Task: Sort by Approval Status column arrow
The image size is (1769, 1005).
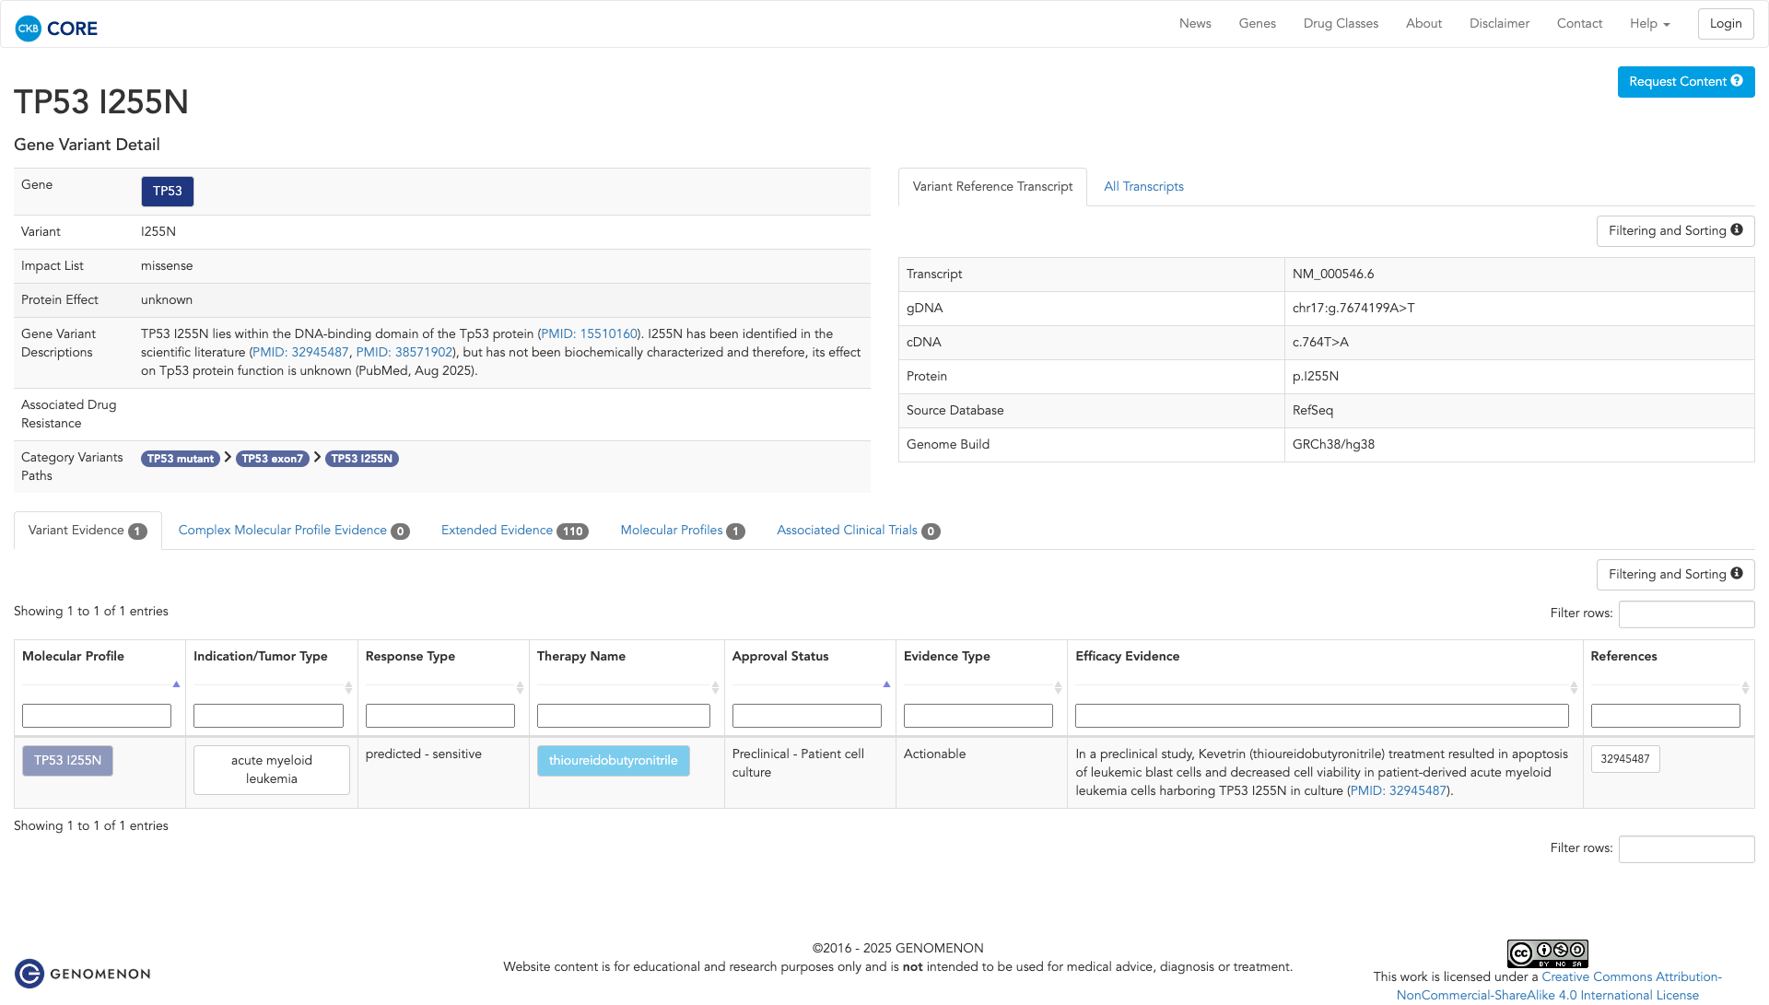Action: tap(886, 684)
